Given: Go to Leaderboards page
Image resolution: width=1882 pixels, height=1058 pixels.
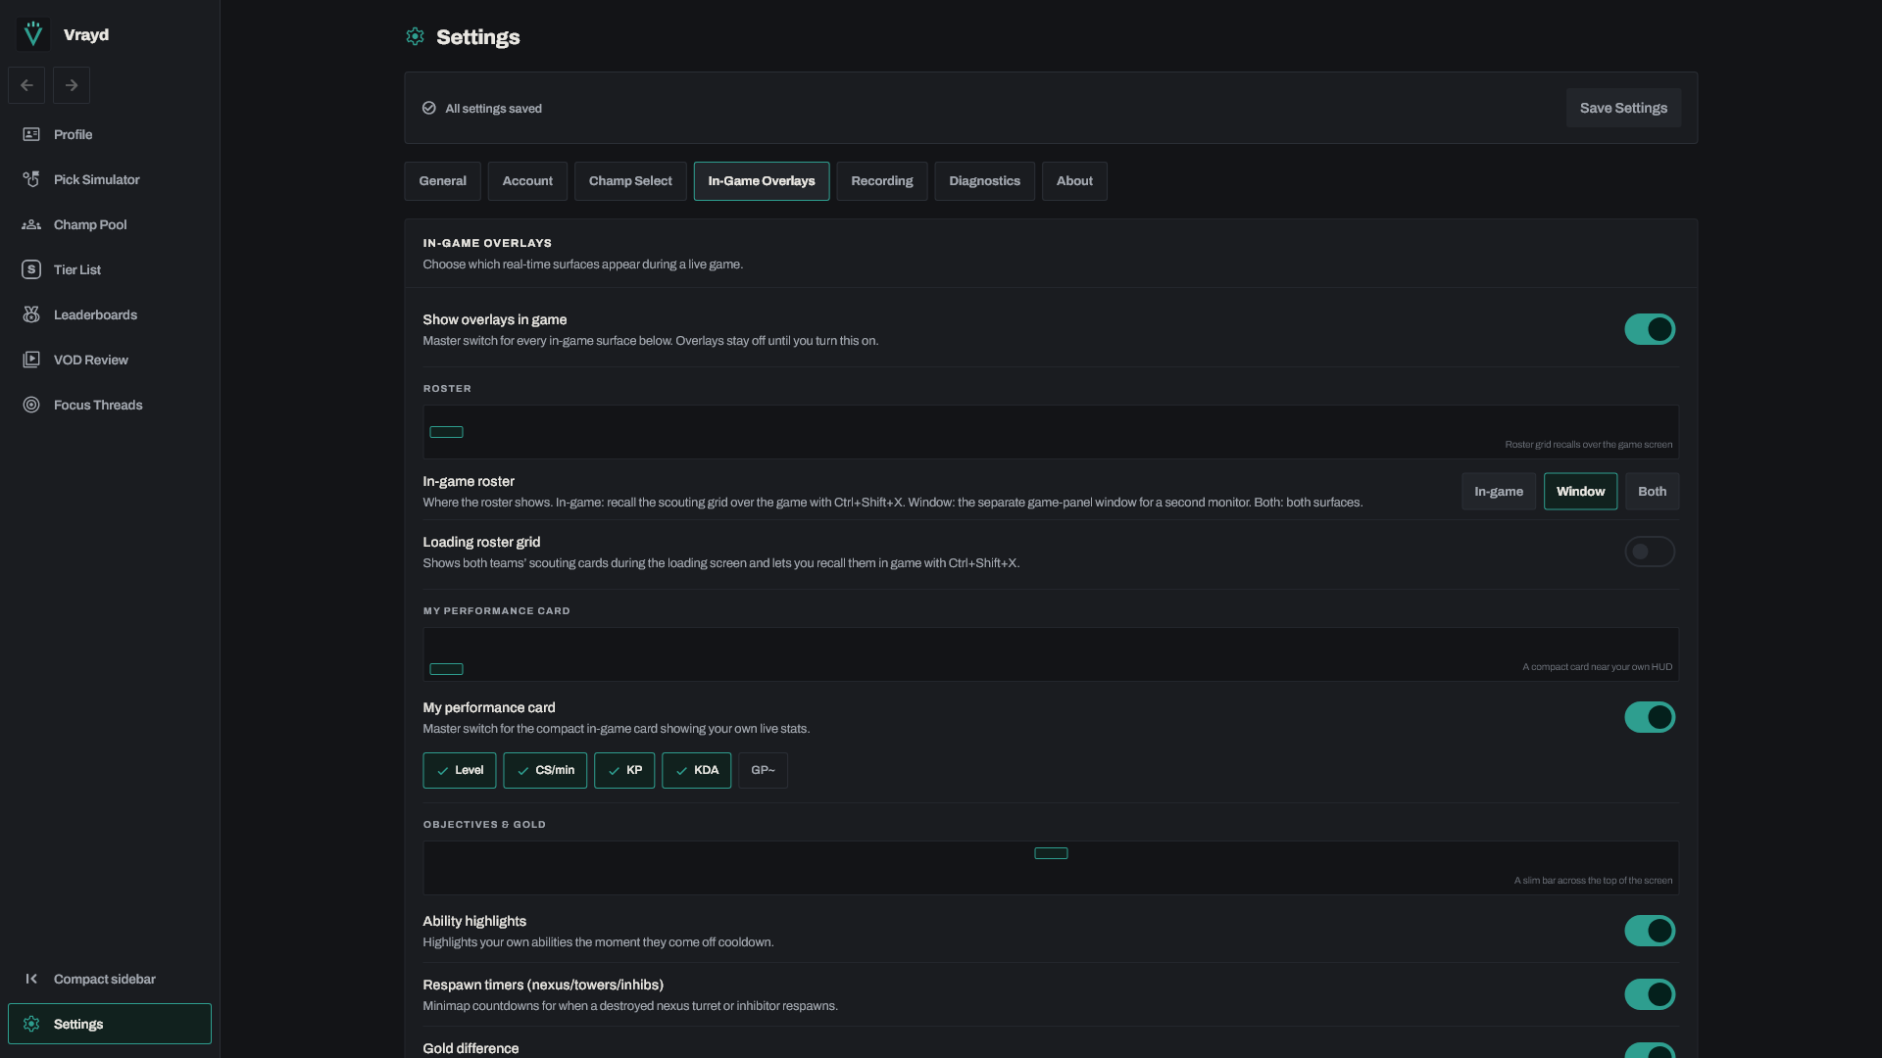Looking at the screenshot, I should click(110, 314).
